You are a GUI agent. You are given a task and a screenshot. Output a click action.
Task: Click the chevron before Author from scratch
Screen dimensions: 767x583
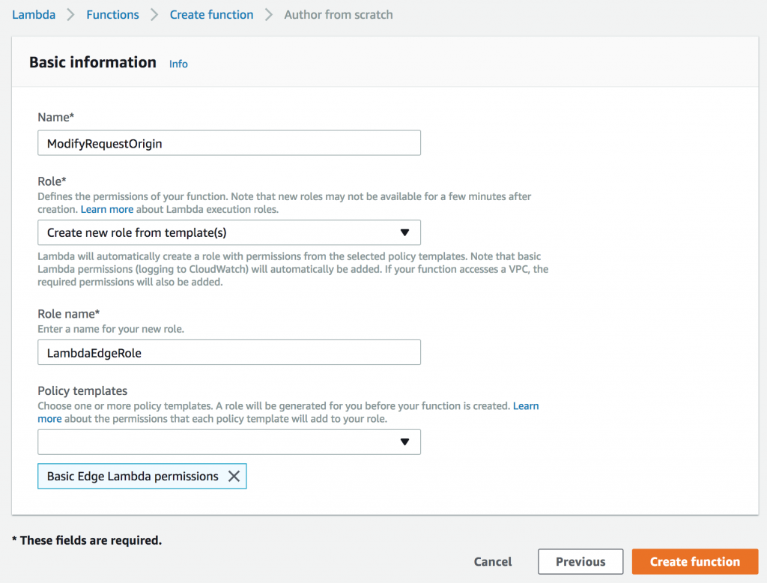tap(269, 14)
